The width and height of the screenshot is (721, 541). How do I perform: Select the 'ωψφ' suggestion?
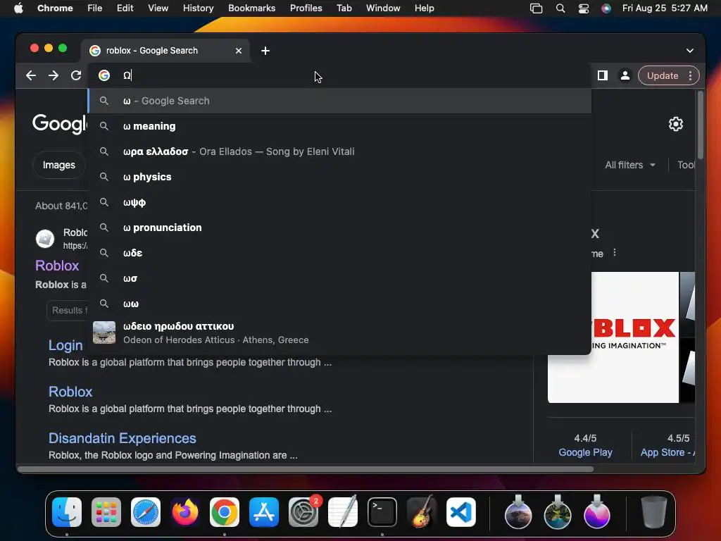click(x=340, y=202)
